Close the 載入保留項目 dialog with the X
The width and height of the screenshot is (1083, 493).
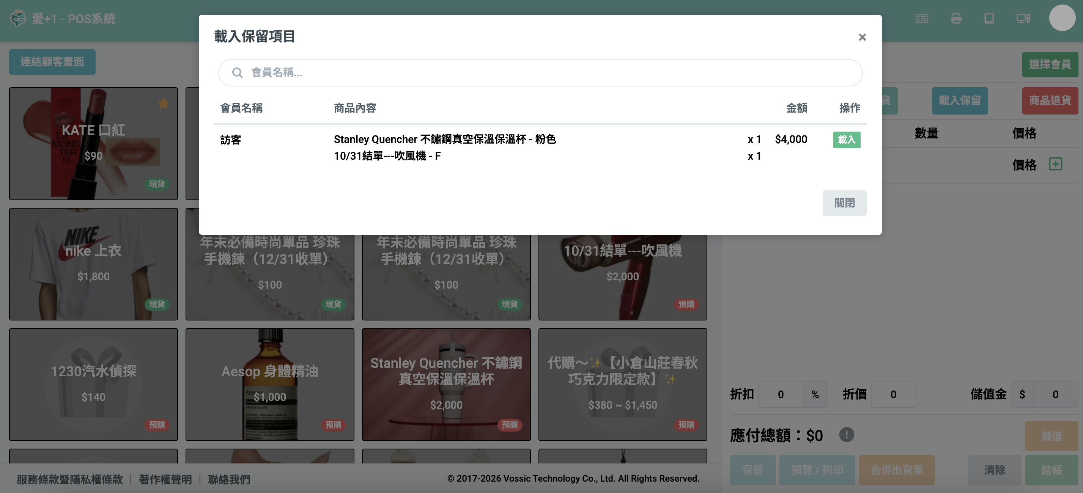(x=862, y=38)
